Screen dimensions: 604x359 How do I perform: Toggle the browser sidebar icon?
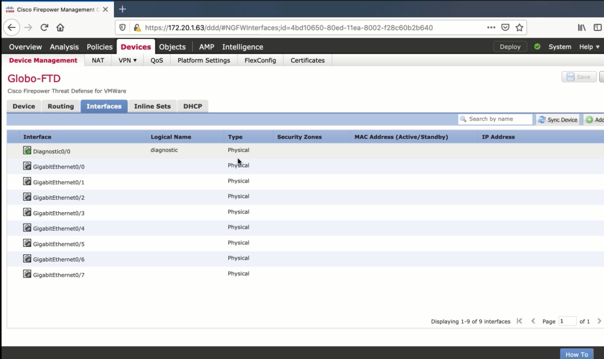598,27
